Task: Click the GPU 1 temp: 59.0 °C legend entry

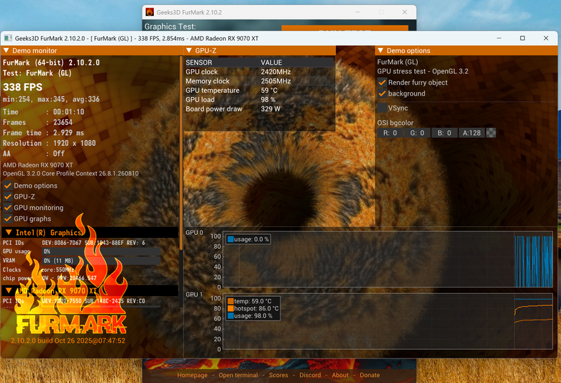Action: point(250,301)
